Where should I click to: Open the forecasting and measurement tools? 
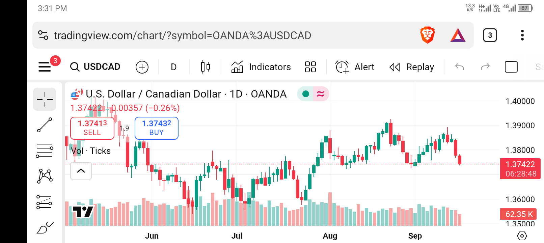point(45,202)
